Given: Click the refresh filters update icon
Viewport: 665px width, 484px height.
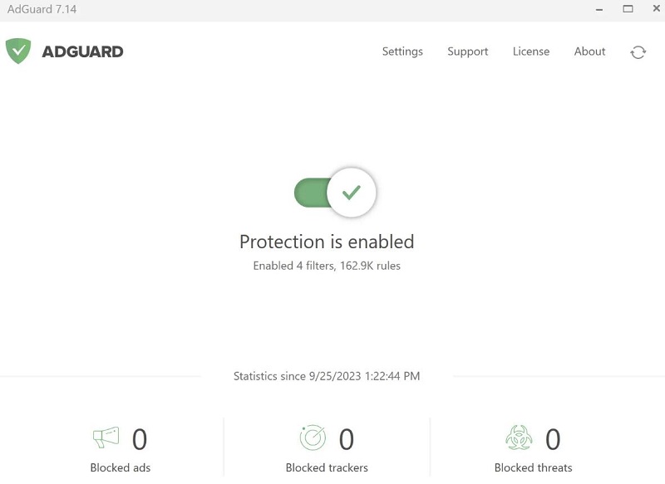Looking at the screenshot, I should coord(638,52).
